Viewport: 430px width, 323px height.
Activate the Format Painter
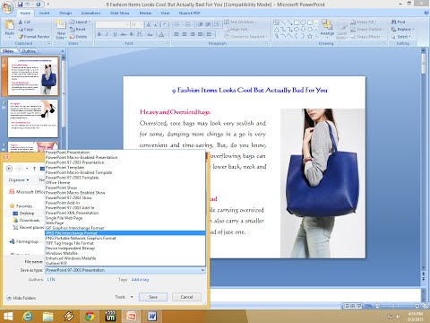34,37
